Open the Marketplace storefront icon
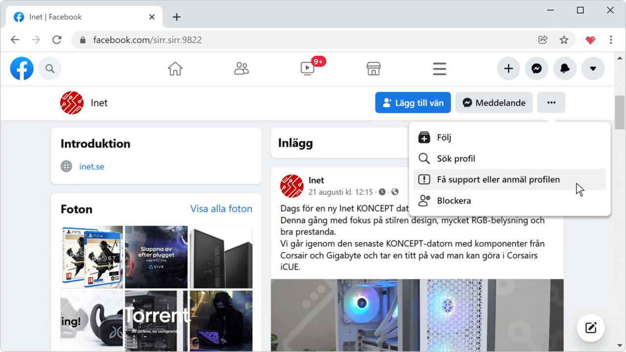 point(374,69)
